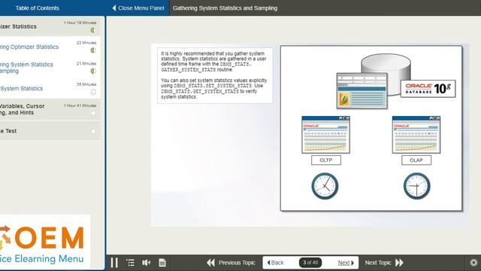Image resolution: width=481 pixels, height=271 pixels.
Task: Open the Test section
Action: (x=50, y=131)
